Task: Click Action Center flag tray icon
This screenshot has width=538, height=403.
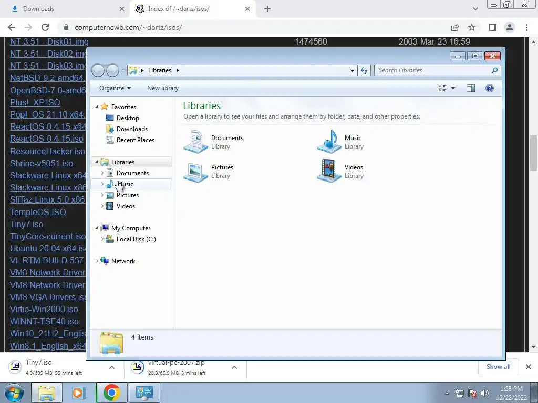Action: [x=472, y=393]
